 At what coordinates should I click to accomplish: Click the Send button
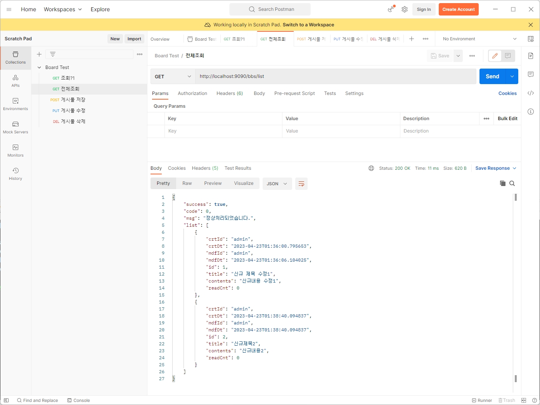(493, 76)
